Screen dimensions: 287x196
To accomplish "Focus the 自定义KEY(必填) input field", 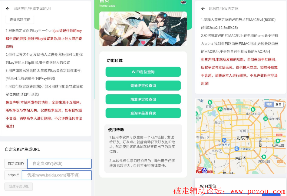I will [x=59, y=164].
